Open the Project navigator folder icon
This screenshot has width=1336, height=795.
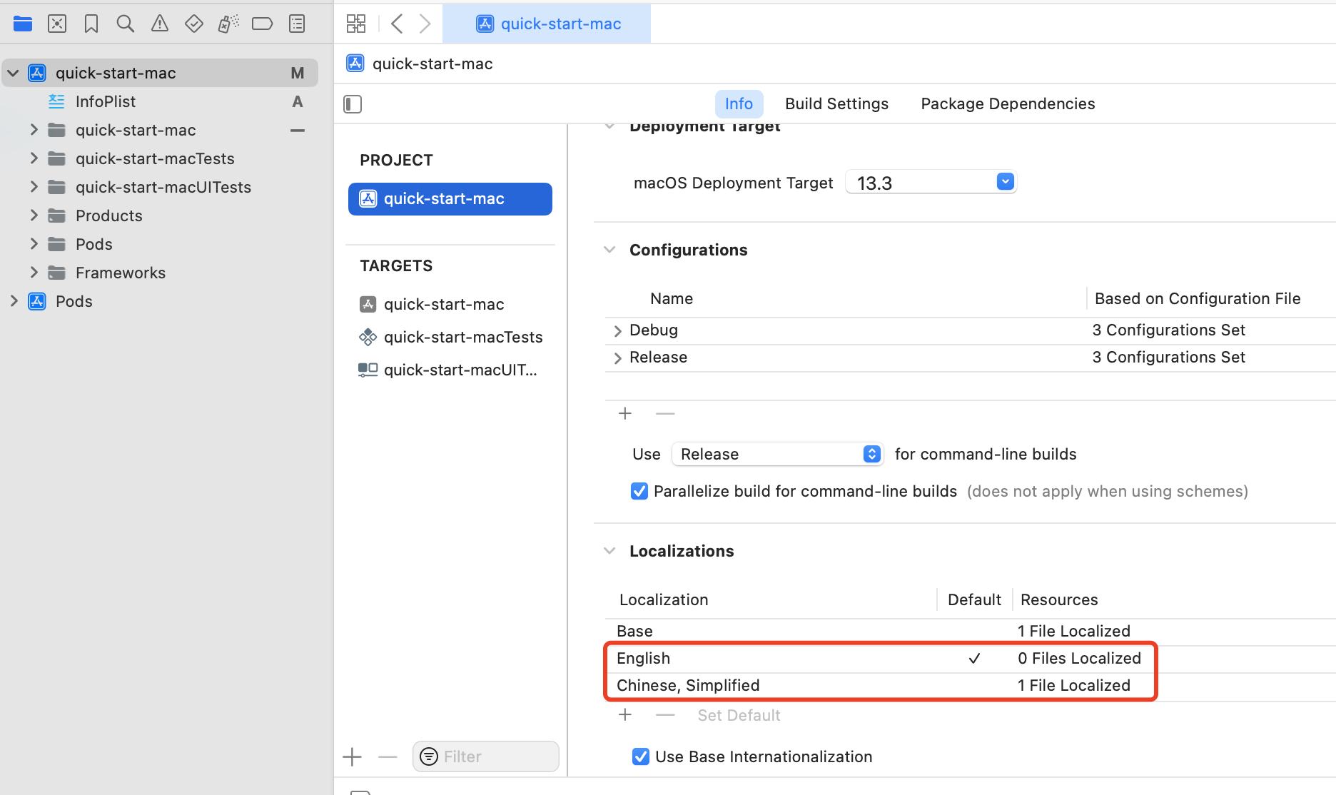(x=23, y=24)
